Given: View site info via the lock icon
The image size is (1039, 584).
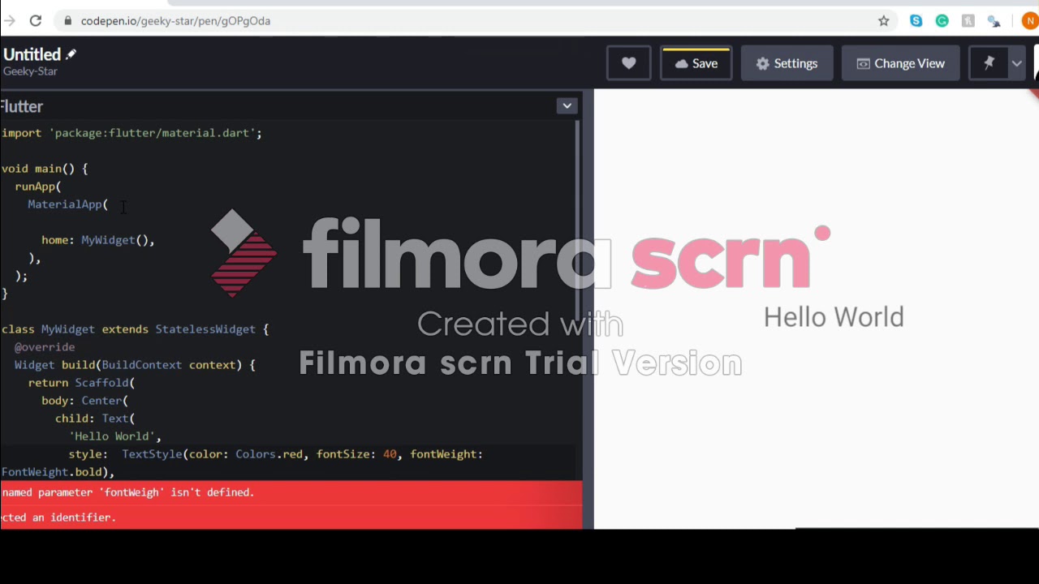Looking at the screenshot, I should (x=68, y=21).
